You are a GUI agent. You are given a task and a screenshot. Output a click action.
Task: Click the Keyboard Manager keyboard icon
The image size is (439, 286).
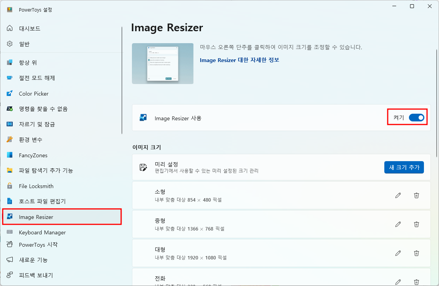(10, 232)
